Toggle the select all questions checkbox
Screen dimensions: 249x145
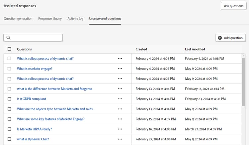[9, 49]
